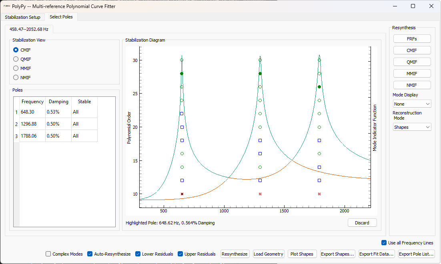This screenshot has width=441, height=264.
Task: Expand the Reconstruction Mode Shapes dropdown
Action: (x=412, y=127)
